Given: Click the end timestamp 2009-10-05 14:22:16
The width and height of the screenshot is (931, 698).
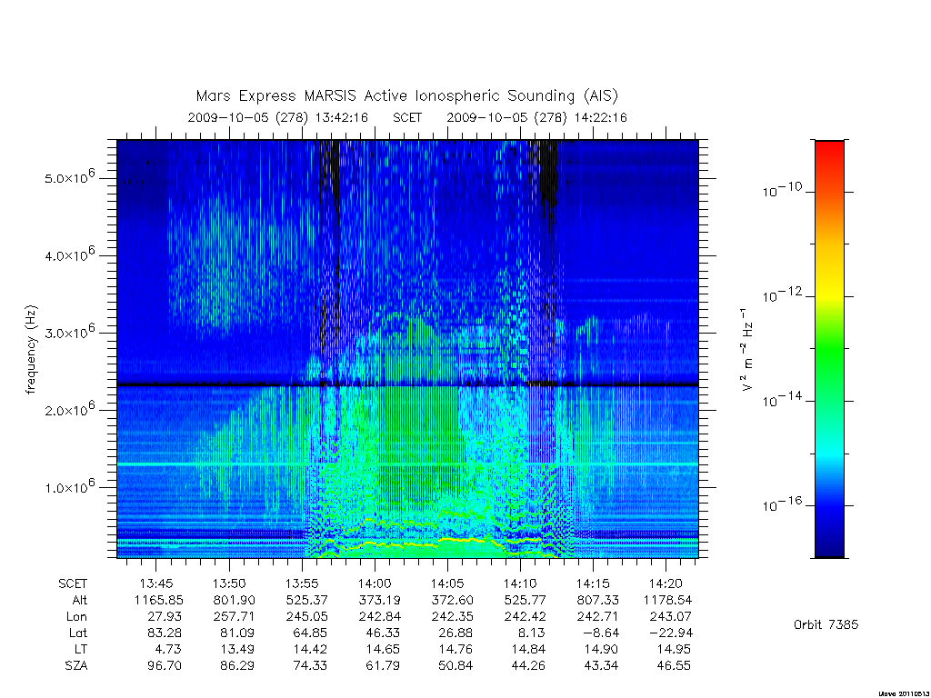Looking at the screenshot, I should pos(536,117).
